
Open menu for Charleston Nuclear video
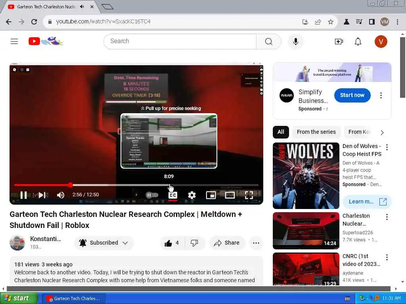[x=387, y=217]
